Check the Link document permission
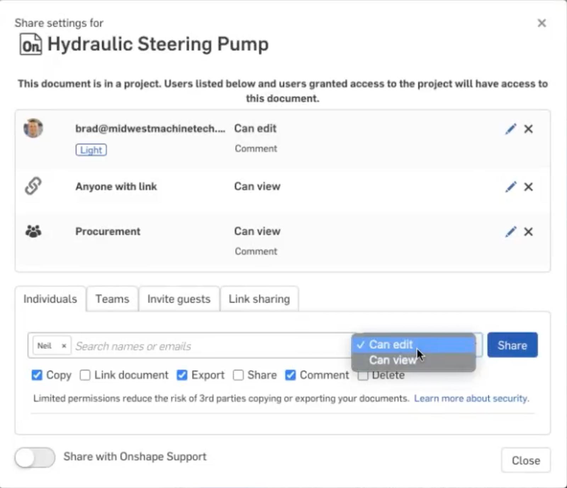567x488 pixels. (85, 375)
